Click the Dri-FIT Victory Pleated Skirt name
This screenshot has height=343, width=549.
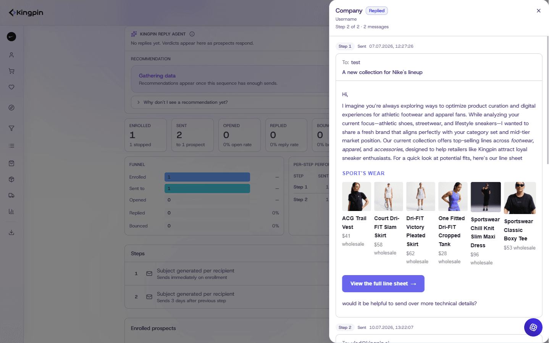tap(416, 231)
